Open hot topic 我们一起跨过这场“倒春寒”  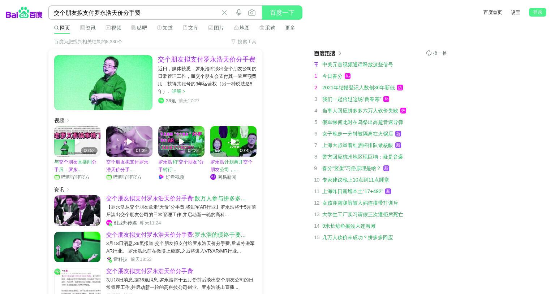[352, 99]
